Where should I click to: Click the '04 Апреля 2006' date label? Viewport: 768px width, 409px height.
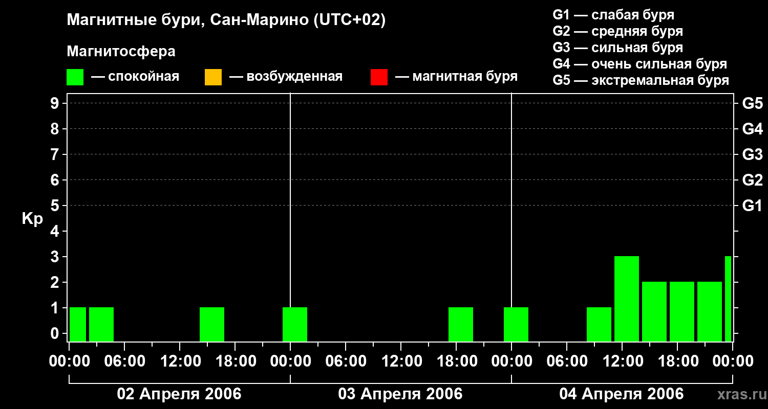(622, 394)
